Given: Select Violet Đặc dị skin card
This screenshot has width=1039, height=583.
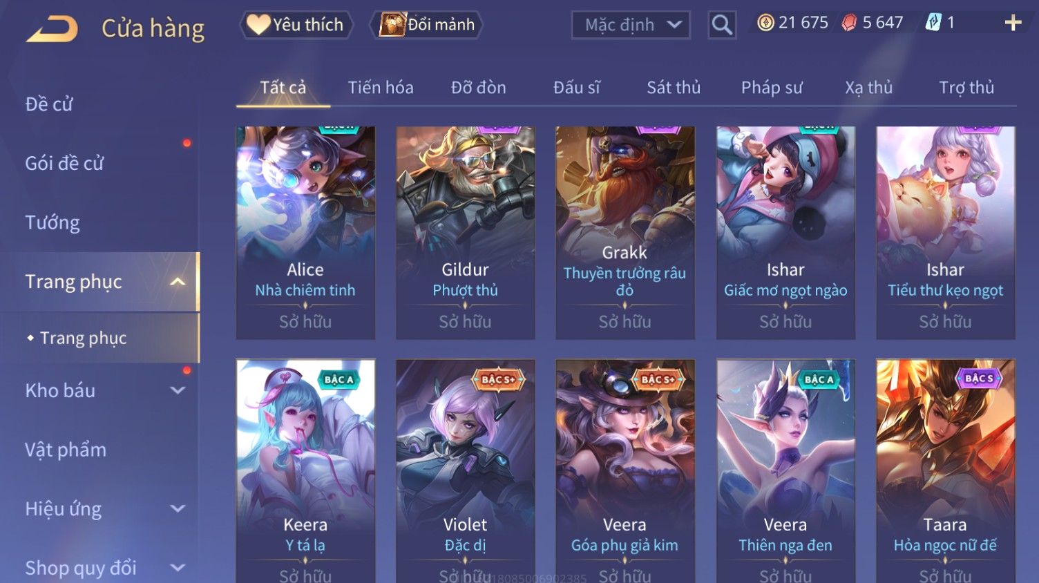Looking at the screenshot, I should (465, 470).
